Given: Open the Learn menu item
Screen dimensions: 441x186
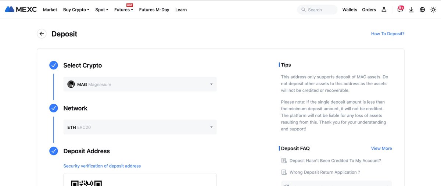Looking at the screenshot, I should (181, 10).
